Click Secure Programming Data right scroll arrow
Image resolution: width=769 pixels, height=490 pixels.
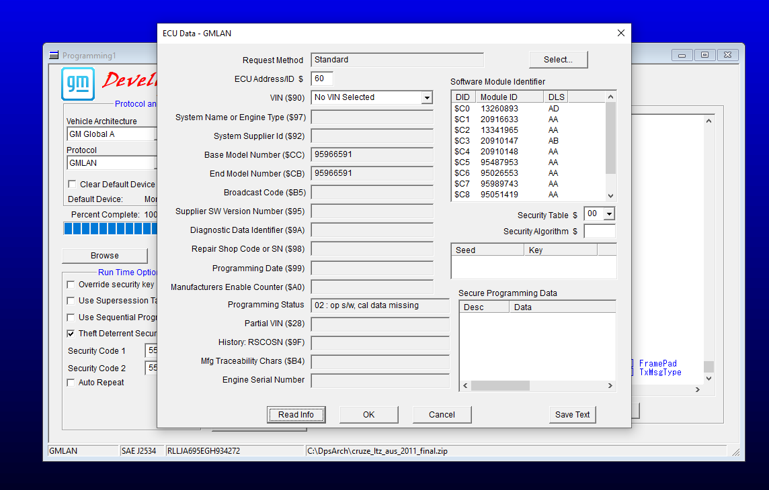(x=610, y=386)
